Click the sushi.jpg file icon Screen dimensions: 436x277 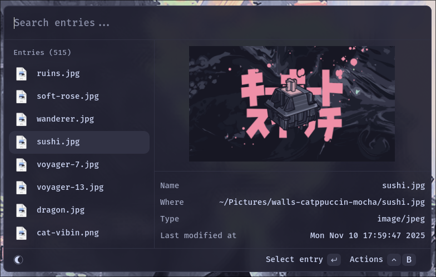click(x=21, y=142)
